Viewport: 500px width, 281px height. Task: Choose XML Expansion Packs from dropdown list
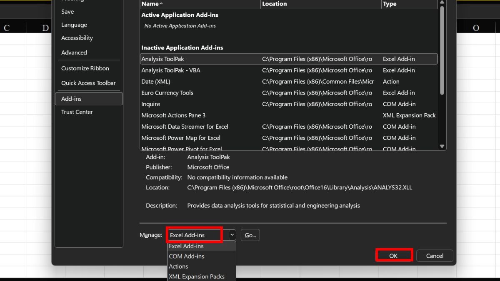(202, 276)
